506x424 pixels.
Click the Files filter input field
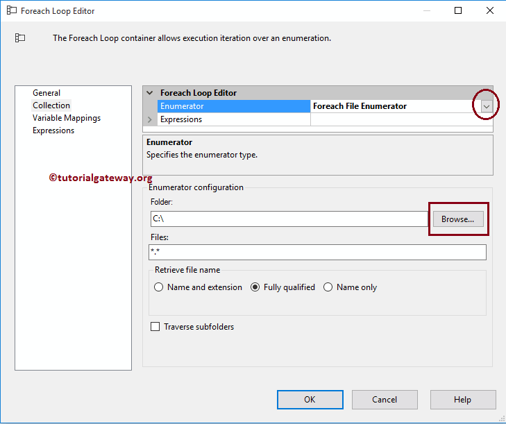click(317, 252)
